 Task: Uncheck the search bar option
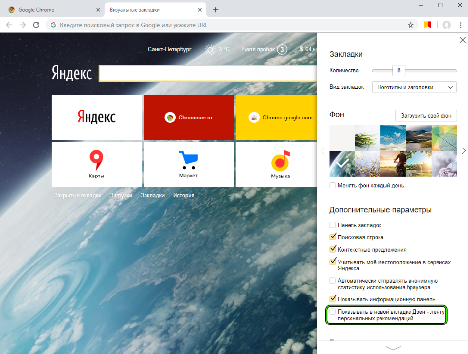(x=333, y=237)
